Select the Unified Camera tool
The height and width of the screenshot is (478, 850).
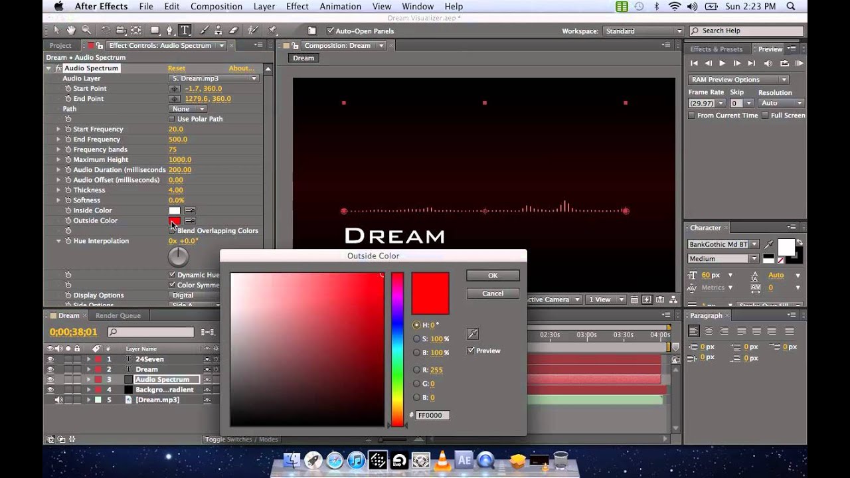[x=121, y=31]
